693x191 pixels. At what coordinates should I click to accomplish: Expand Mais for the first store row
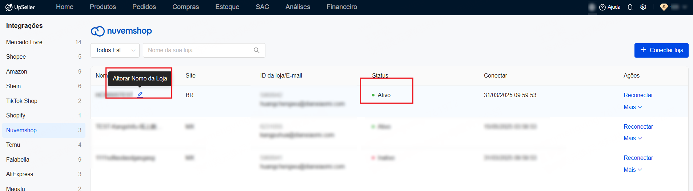(633, 107)
